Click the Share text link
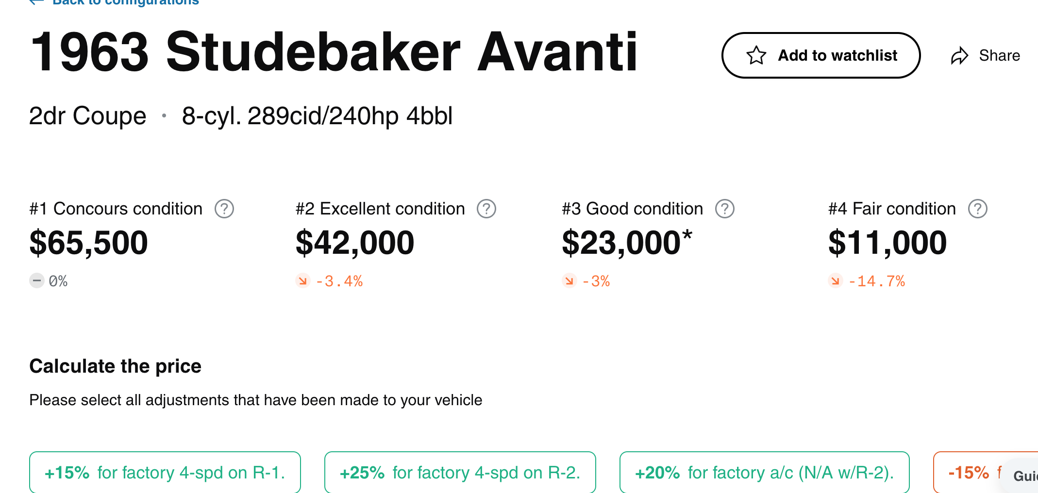The height and width of the screenshot is (493, 1038). tap(999, 56)
